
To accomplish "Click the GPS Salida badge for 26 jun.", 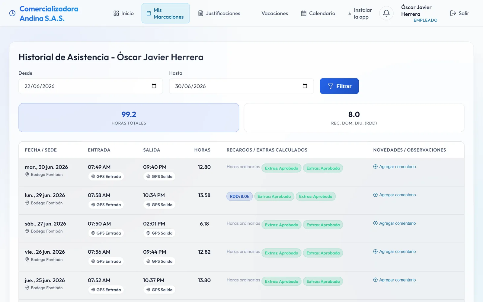I will pos(159,261).
